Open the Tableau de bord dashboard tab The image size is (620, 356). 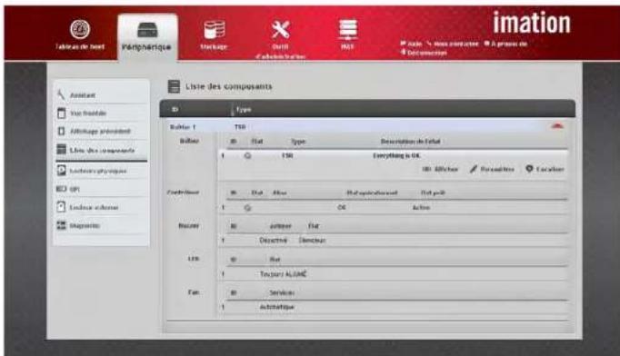coord(80,35)
